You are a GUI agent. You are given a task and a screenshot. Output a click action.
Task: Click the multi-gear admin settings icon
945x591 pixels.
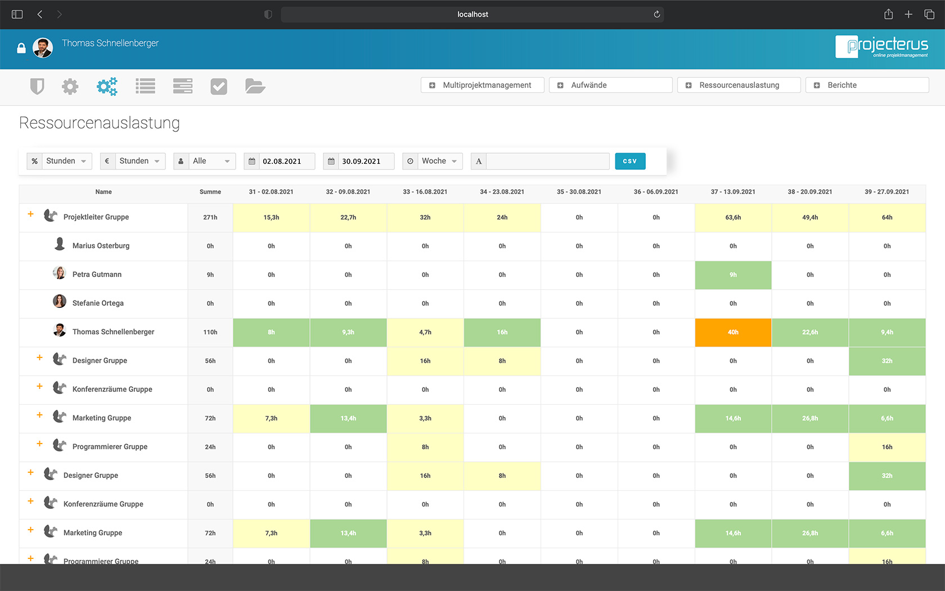(107, 86)
